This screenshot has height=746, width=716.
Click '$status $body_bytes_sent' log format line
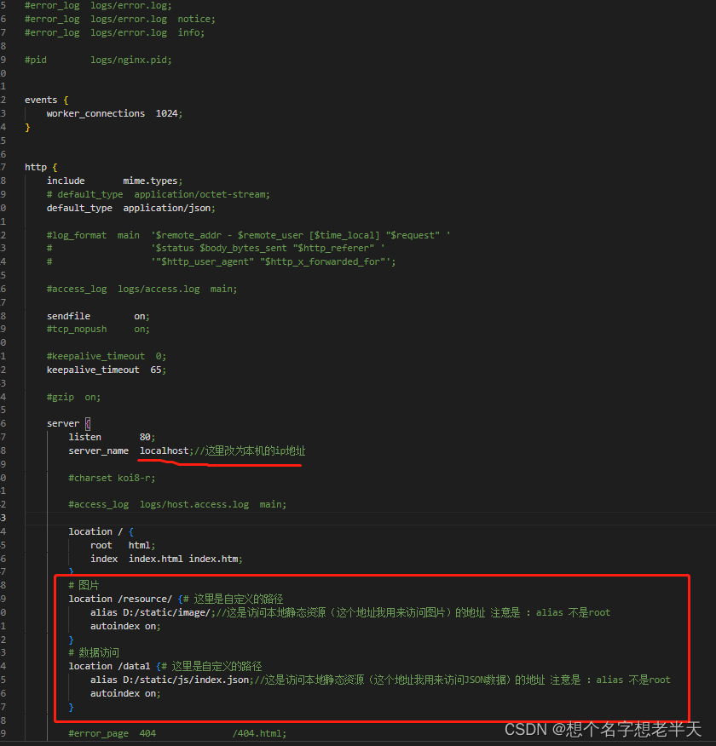pos(216,249)
